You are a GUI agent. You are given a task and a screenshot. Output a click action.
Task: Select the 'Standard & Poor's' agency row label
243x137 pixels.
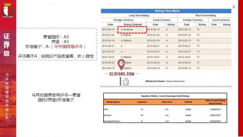coord(112,121)
